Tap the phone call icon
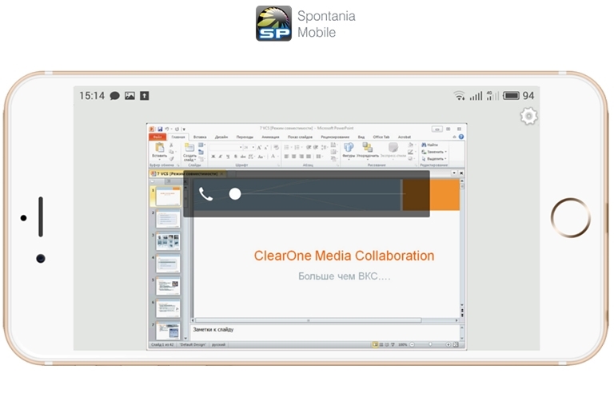 [205, 193]
